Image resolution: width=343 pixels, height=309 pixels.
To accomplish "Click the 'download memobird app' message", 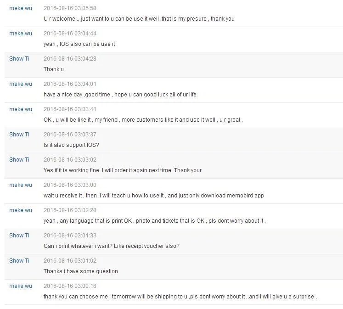I will pyautogui.click(x=153, y=196).
